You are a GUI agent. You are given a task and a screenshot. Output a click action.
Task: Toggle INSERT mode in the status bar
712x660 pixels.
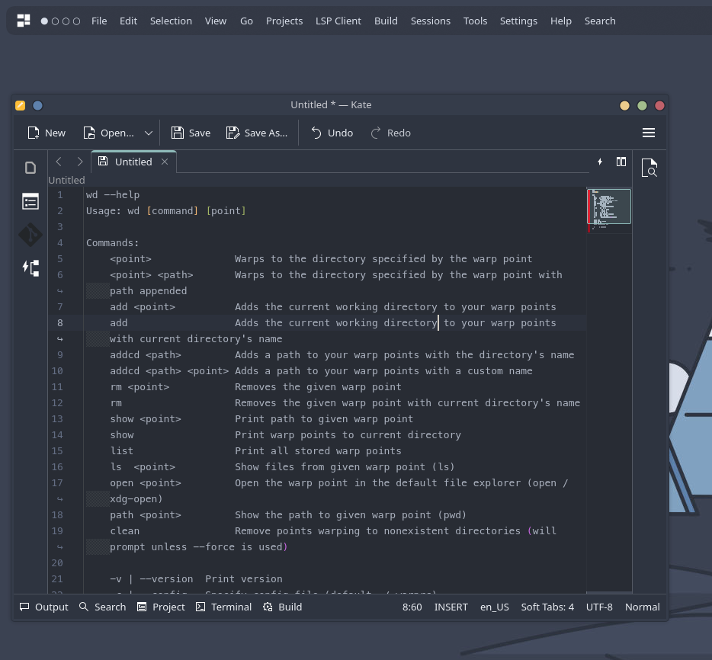[x=451, y=607]
